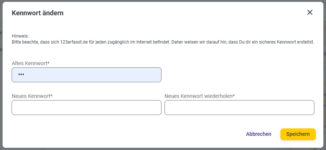Click the yellow Speichern button
The image size is (326, 150).
298,134
